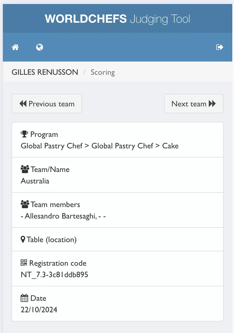The height and width of the screenshot is (333, 234).
Task: Select the Global Pastry Chef Cake program text
Action: point(100,146)
